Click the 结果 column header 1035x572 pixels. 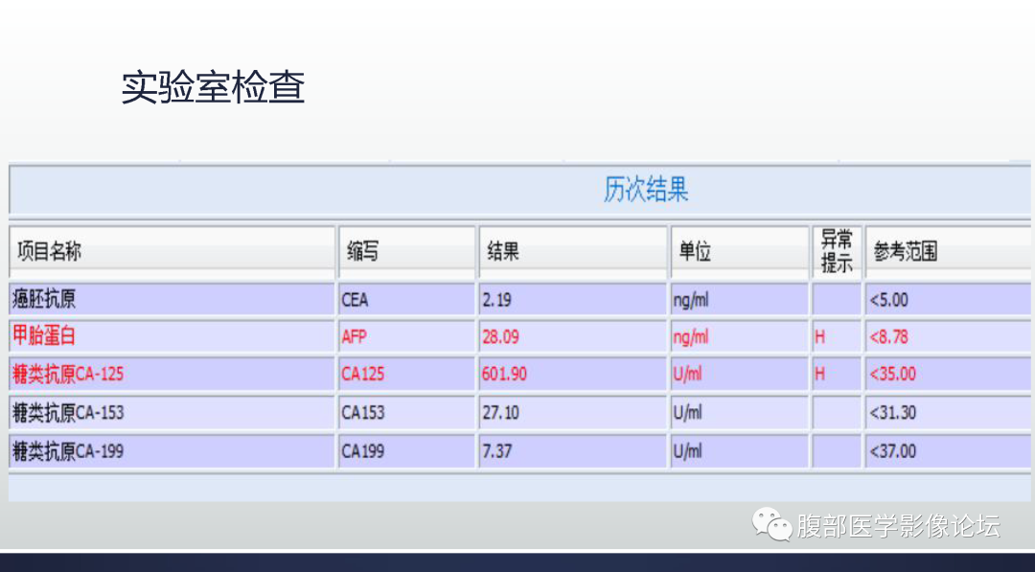click(573, 251)
